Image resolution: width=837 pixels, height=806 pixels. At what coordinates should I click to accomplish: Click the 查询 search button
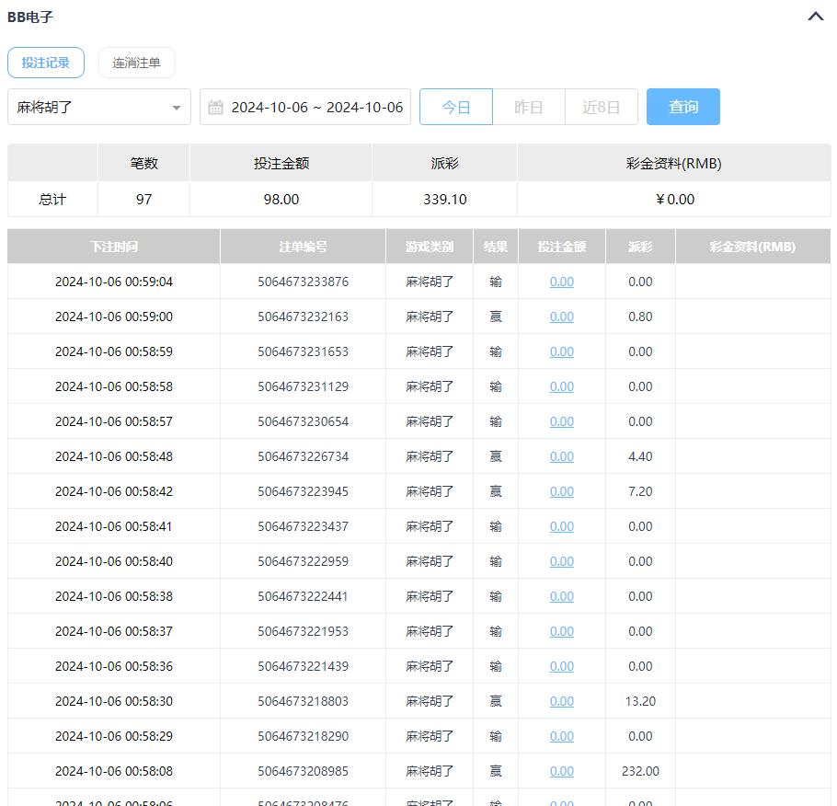point(682,107)
